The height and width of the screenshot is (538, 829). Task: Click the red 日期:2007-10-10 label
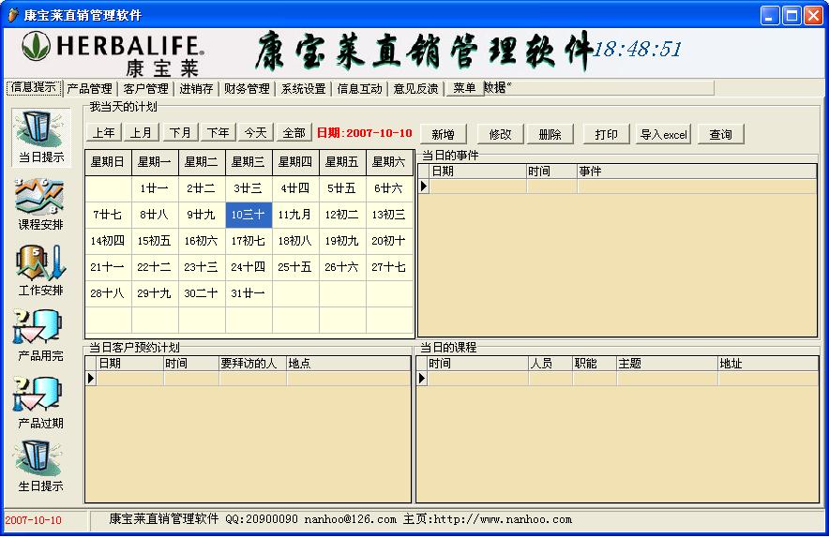(x=364, y=133)
